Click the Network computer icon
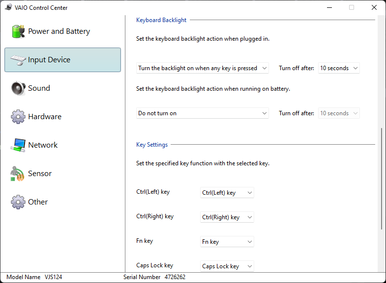Viewport: 386px width, 283px height. [x=18, y=145]
